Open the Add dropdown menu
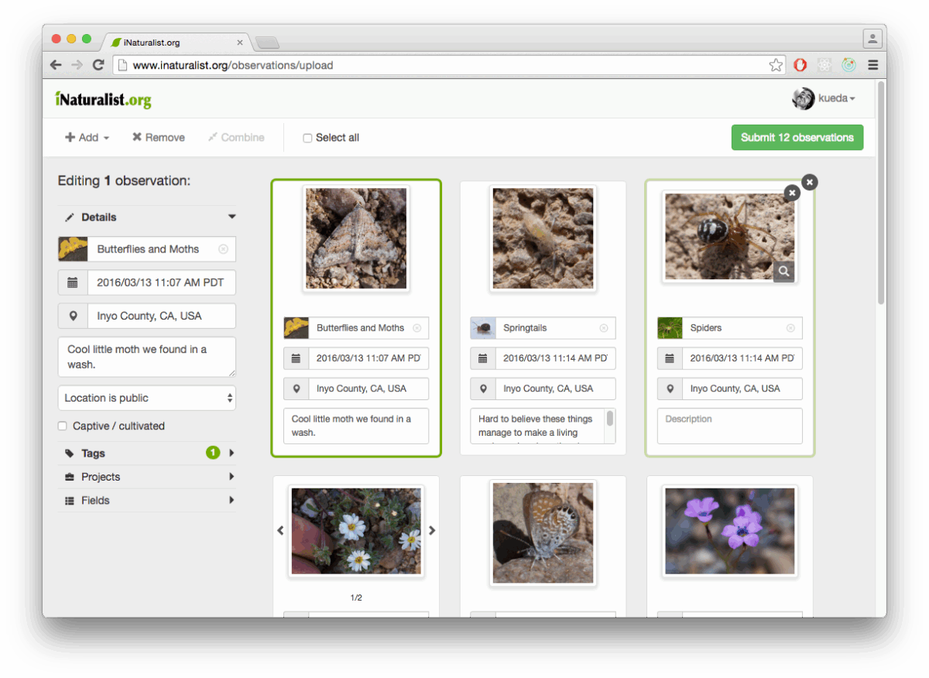The image size is (929, 678). (86, 137)
